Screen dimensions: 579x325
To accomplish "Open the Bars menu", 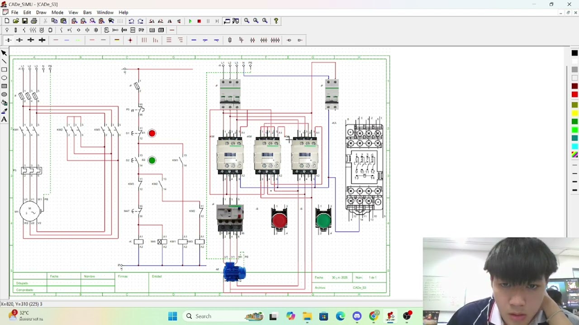I will (87, 12).
